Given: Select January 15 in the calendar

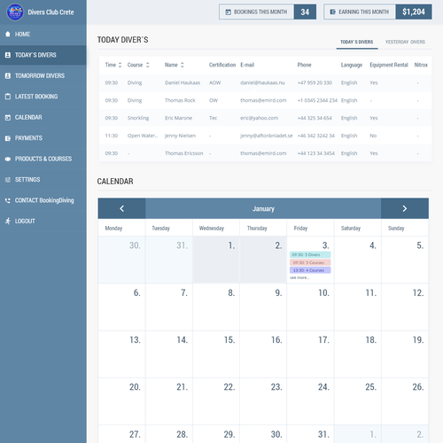Looking at the screenshot, I should click(216, 354).
